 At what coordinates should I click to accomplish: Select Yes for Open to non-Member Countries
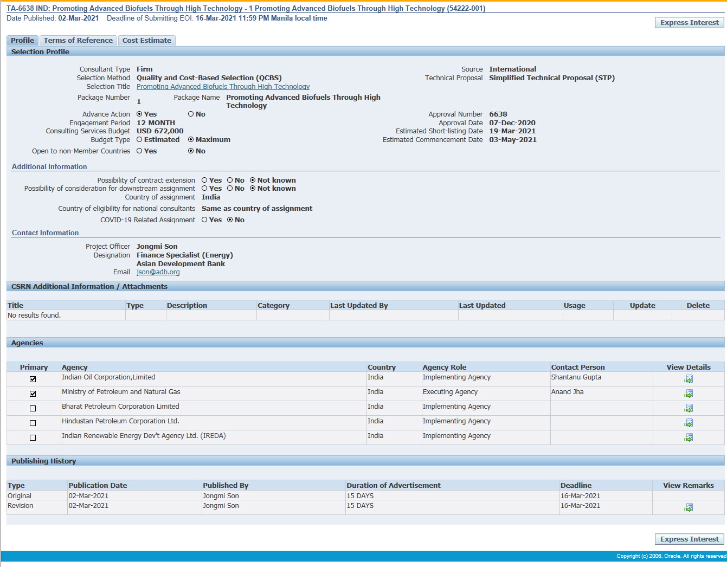139,151
